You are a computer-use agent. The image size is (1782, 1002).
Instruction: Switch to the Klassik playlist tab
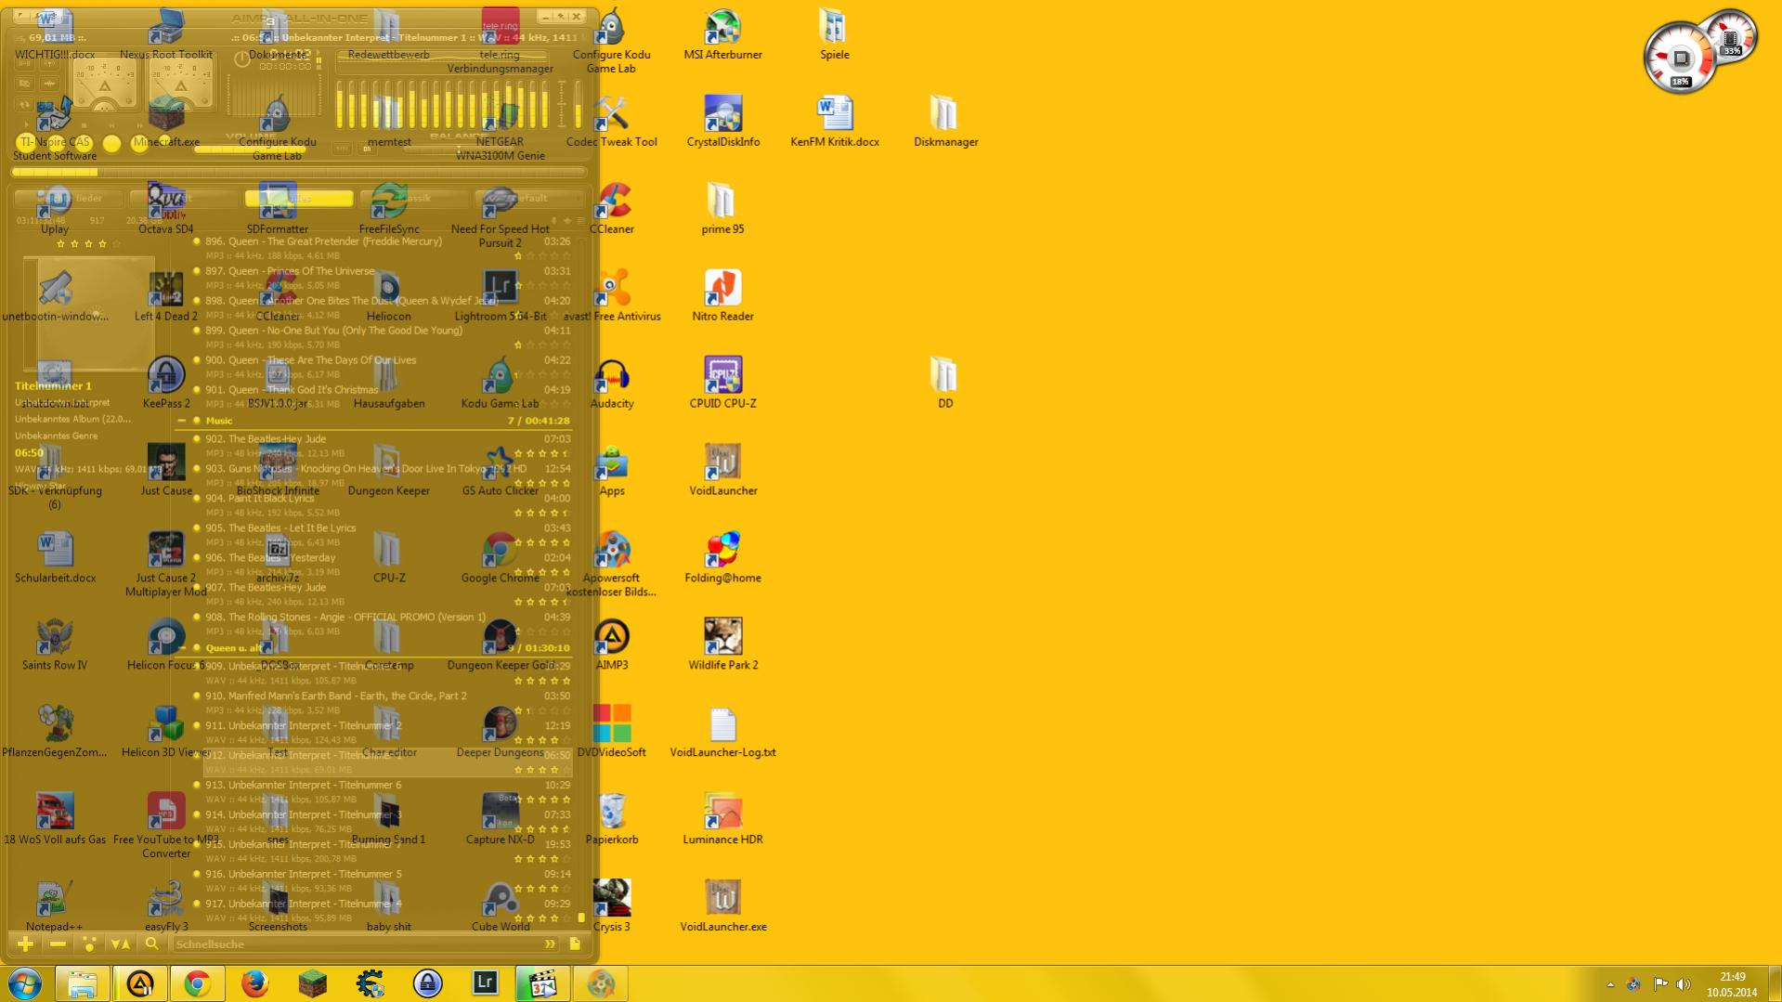[x=414, y=198]
